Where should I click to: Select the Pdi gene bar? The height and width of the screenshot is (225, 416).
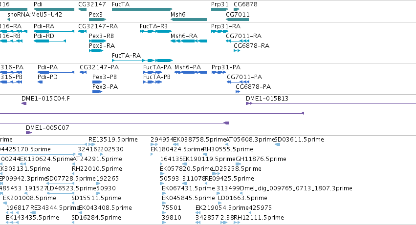[54, 9]
